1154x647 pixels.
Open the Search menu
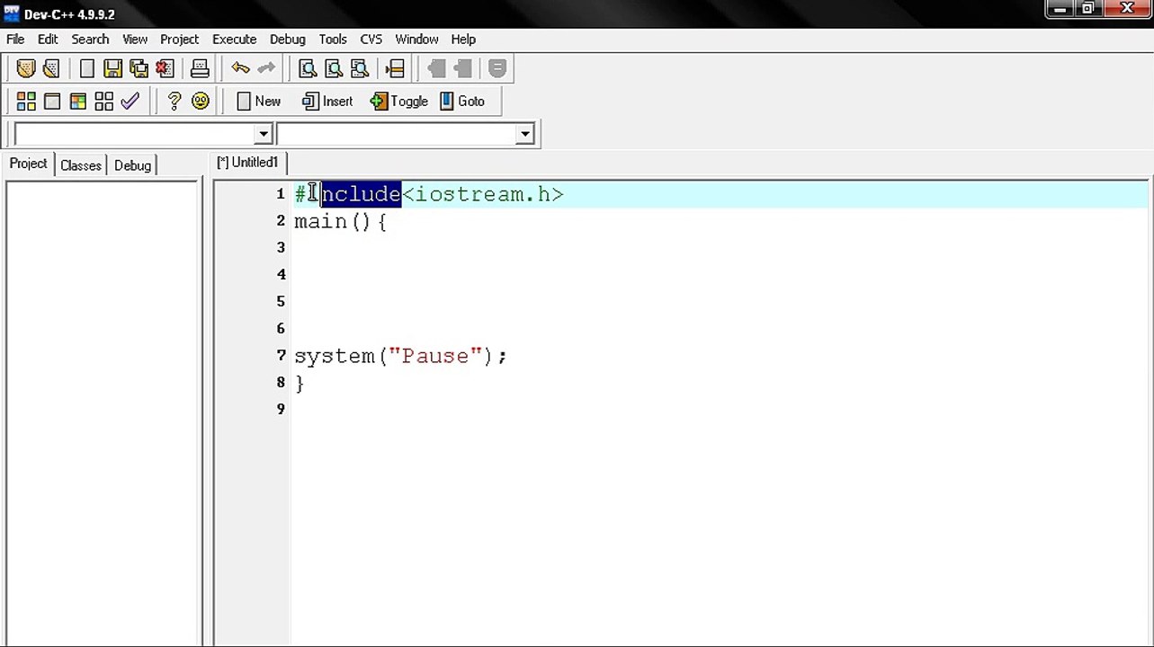click(x=90, y=40)
